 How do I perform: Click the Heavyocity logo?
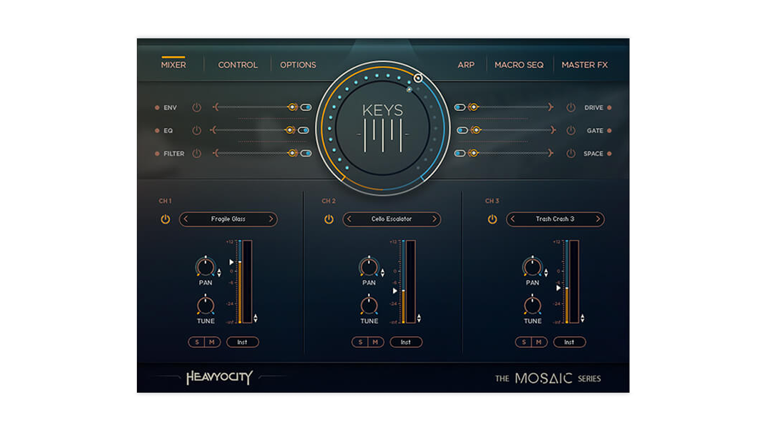[x=218, y=377]
